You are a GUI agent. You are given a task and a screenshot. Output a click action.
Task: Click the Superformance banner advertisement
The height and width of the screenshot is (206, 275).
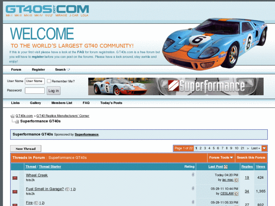176,87
